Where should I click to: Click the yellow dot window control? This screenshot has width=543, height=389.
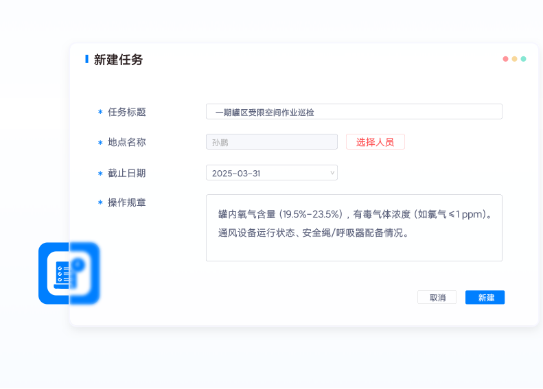tap(514, 59)
